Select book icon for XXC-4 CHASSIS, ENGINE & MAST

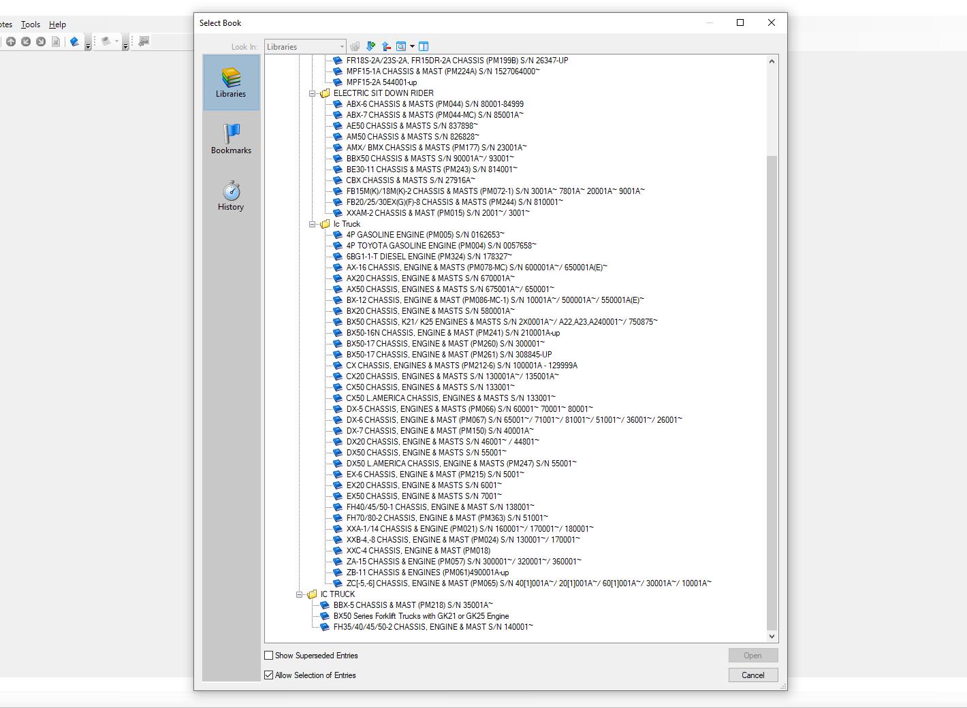point(338,551)
